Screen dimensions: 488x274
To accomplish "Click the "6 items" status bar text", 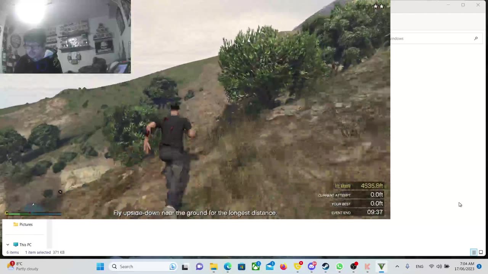I will point(13,252).
